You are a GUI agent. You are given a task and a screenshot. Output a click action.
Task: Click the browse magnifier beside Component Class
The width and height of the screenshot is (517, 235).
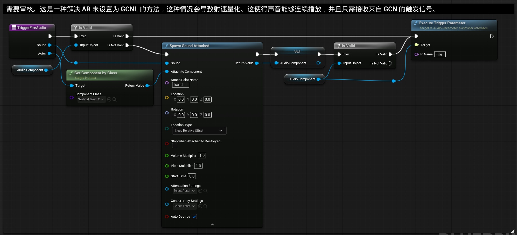[115, 99]
